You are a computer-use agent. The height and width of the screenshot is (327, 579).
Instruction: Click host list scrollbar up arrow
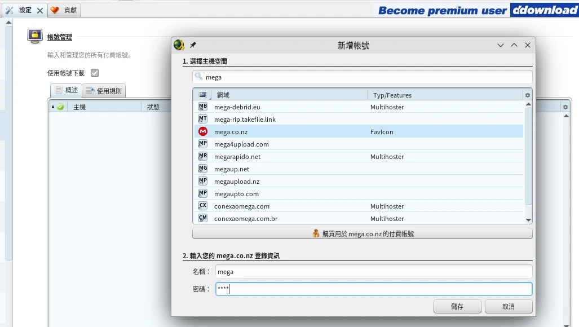click(528, 104)
